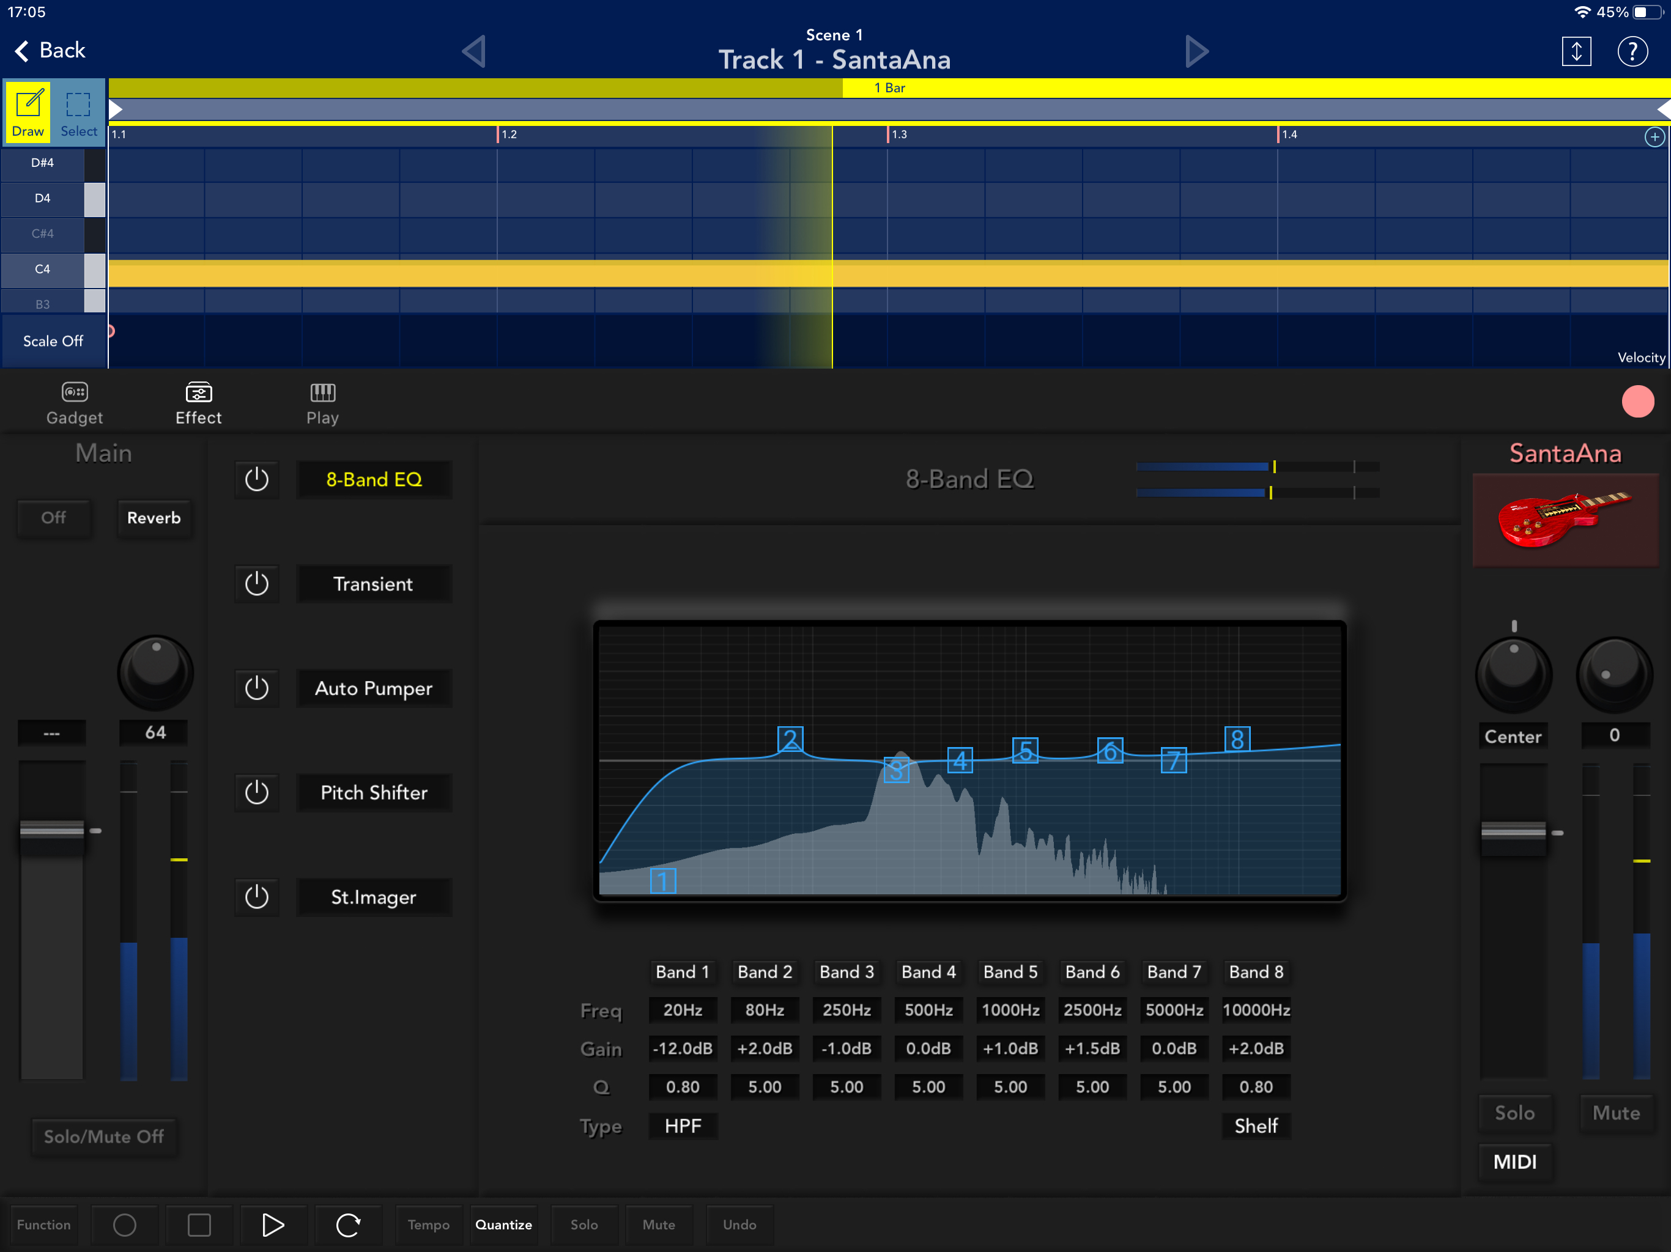Tap the Scale Off button
This screenshot has width=1671, height=1252.
[53, 341]
